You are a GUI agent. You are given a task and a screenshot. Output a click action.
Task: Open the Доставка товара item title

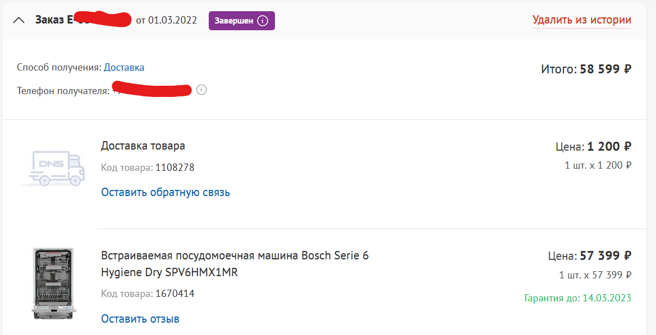(x=143, y=146)
